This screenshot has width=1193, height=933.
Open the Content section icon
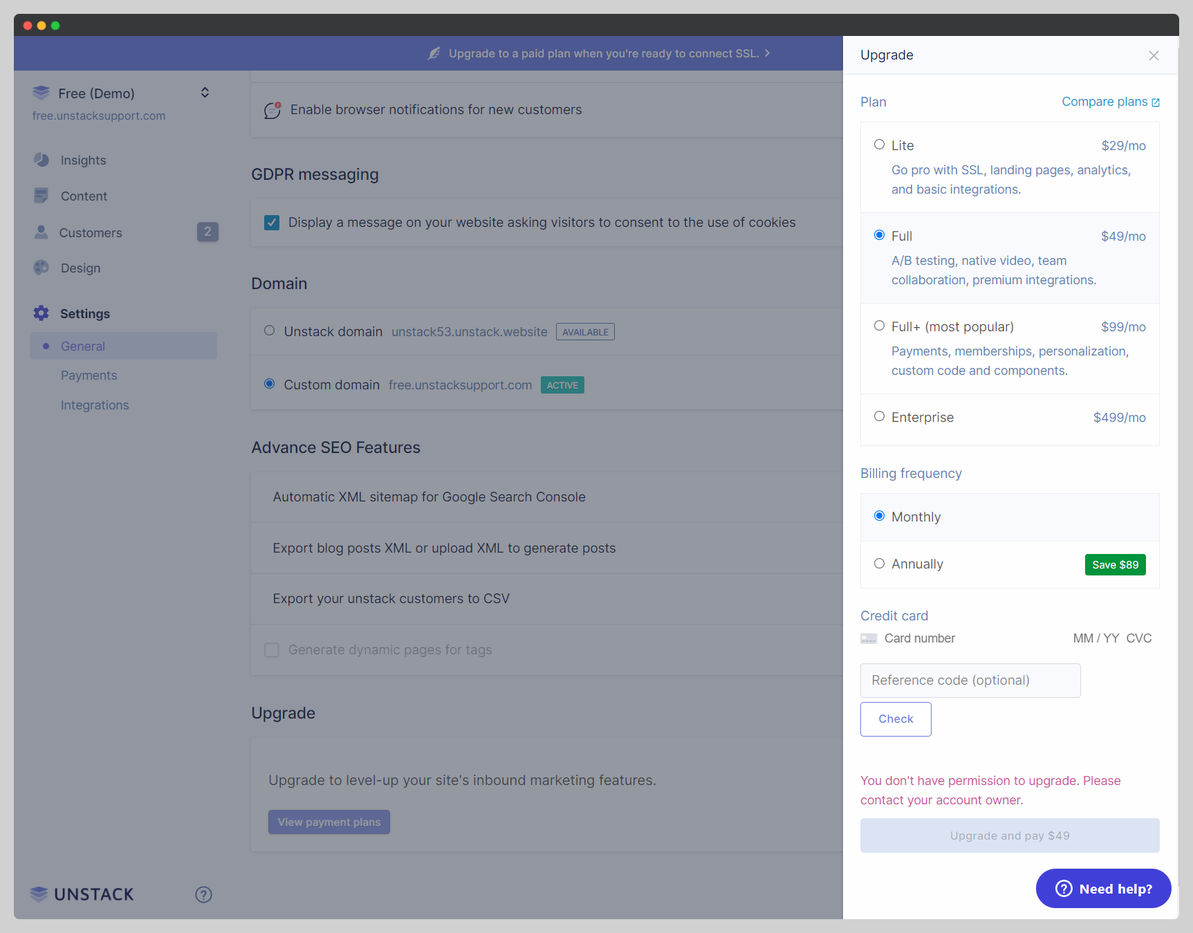point(41,196)
